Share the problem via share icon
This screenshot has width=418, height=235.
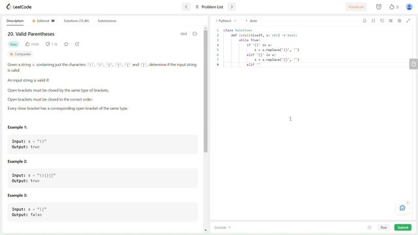pyautogui.click(x=77, y=44)
